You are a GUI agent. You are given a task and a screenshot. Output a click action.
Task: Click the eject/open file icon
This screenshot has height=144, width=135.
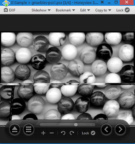tap(15, 130)
